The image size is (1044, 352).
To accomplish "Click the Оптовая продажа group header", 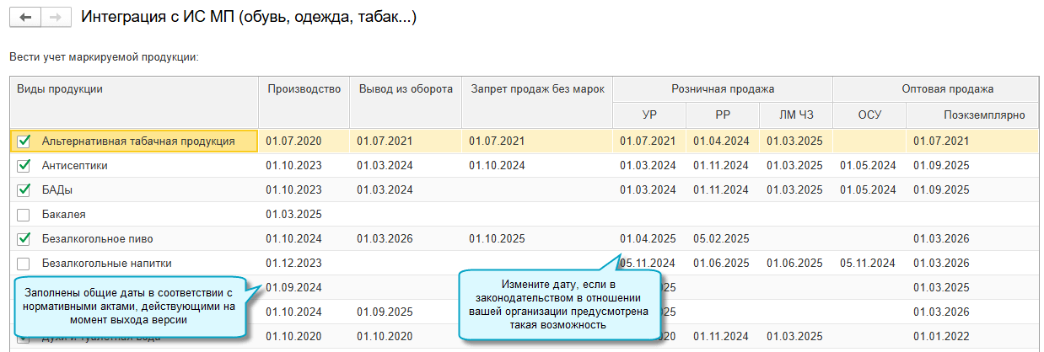I will pyautogui.click(x=935, y=89).
